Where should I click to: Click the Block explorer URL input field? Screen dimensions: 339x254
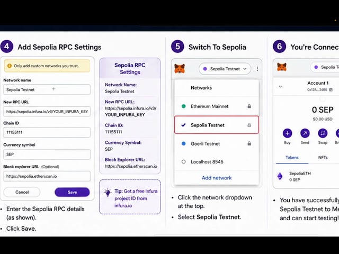(47, 176)
